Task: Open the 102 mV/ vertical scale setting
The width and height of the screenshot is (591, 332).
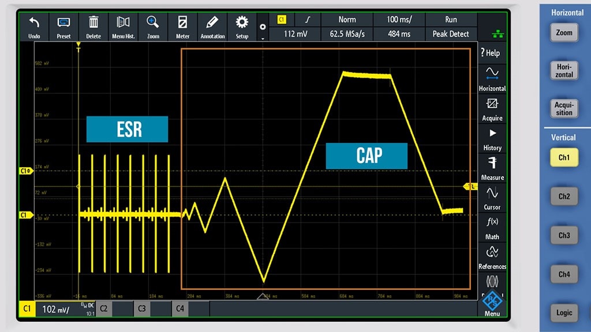Action: pos(56,310)
